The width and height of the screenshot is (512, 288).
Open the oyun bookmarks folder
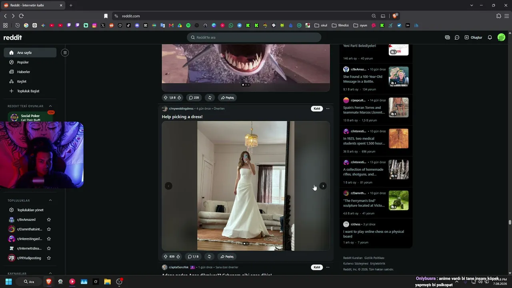360,25
